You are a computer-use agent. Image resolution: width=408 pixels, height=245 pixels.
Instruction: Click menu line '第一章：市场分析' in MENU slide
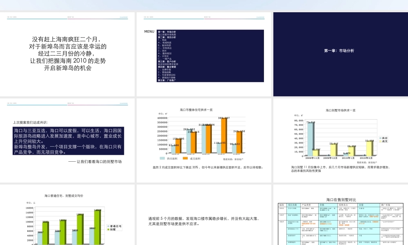tap(167, 32)
